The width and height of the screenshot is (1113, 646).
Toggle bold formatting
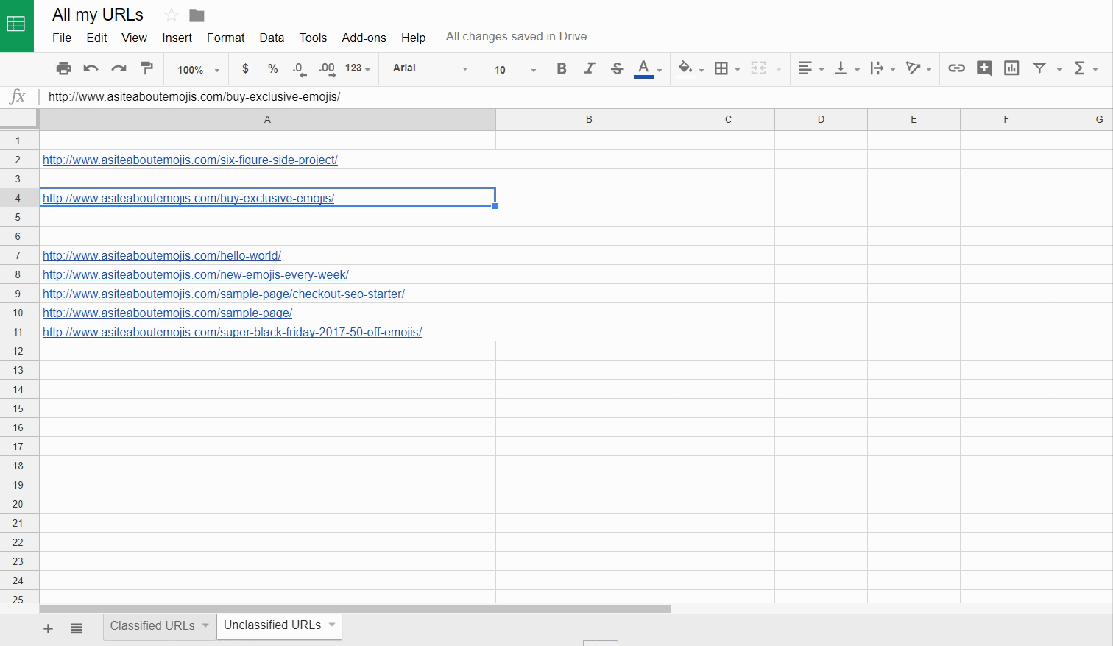(562, 68)
